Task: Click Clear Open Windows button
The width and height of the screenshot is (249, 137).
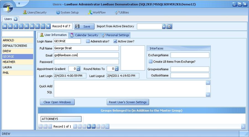Action: [x=57, y=102]
